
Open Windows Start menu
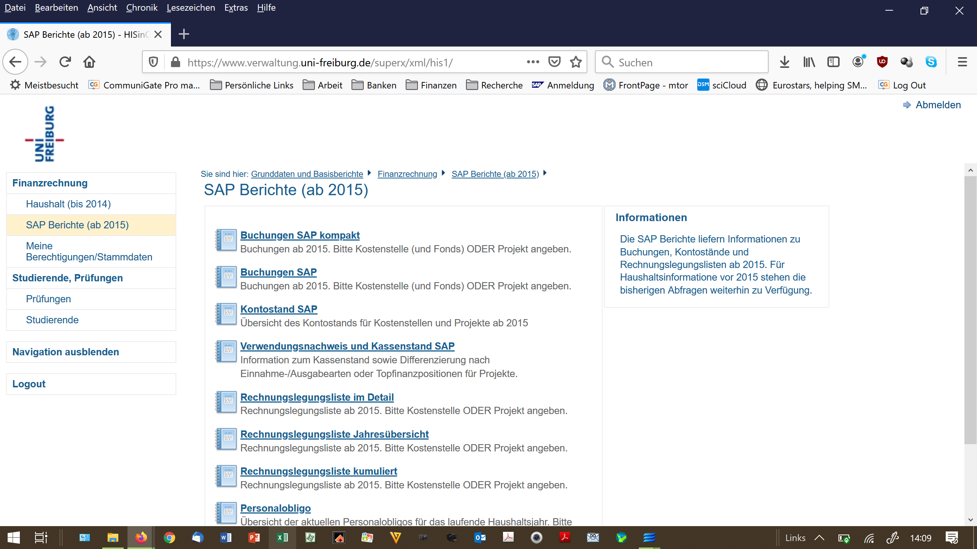(14, 538)
